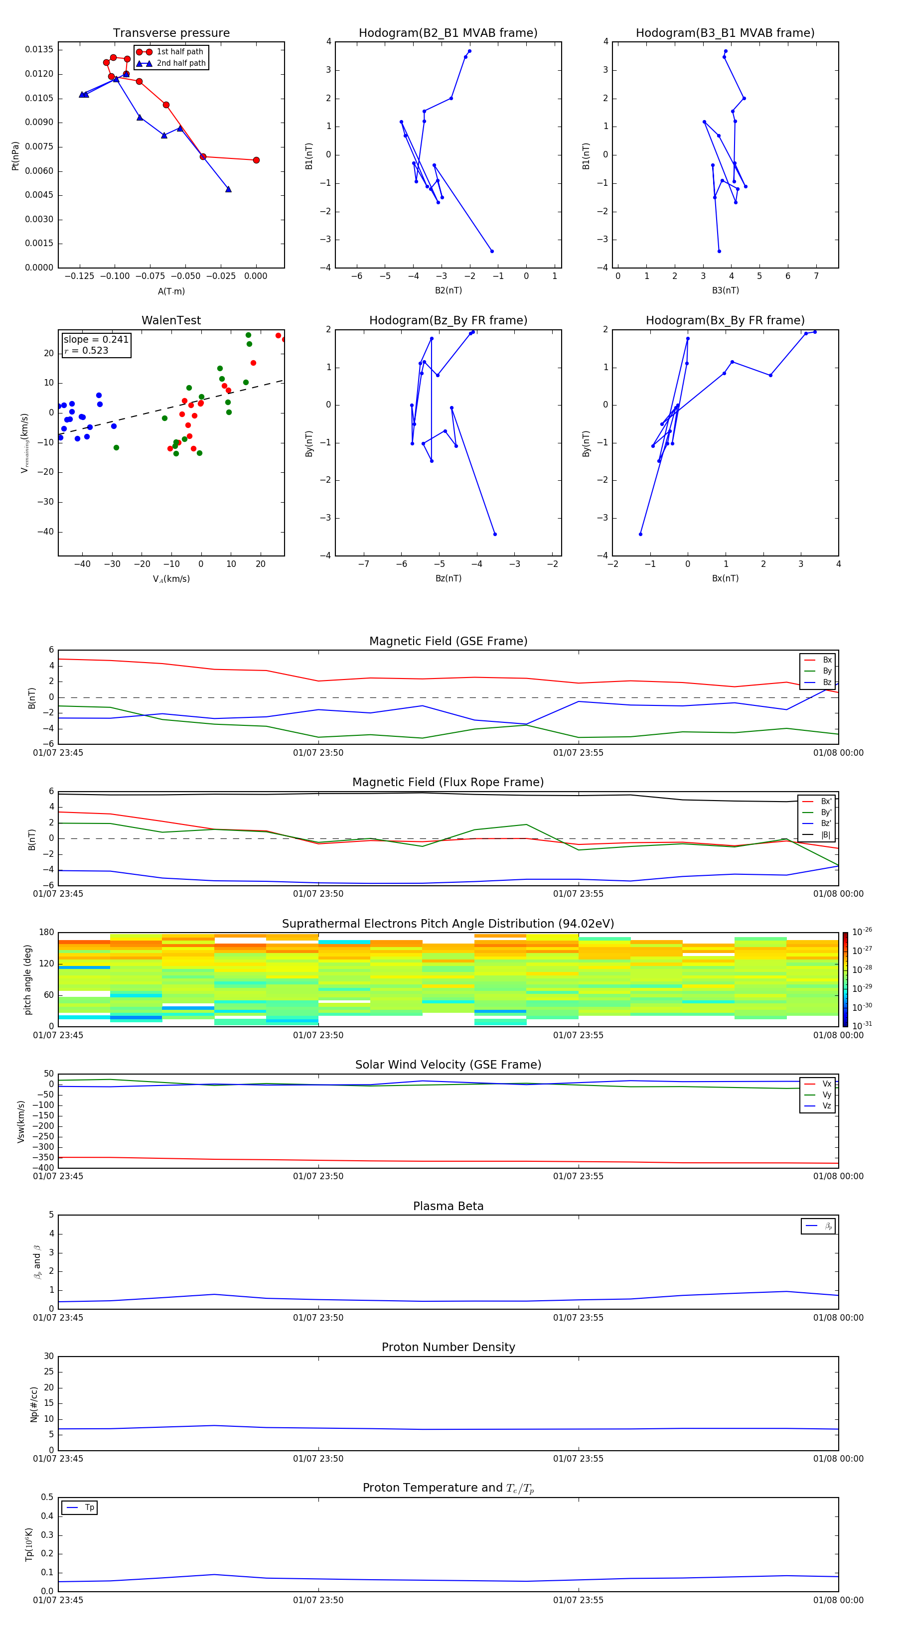Click the 'Pt(nPa)' y-axis label
897x1644 pixels.
(x=15, y=156)
